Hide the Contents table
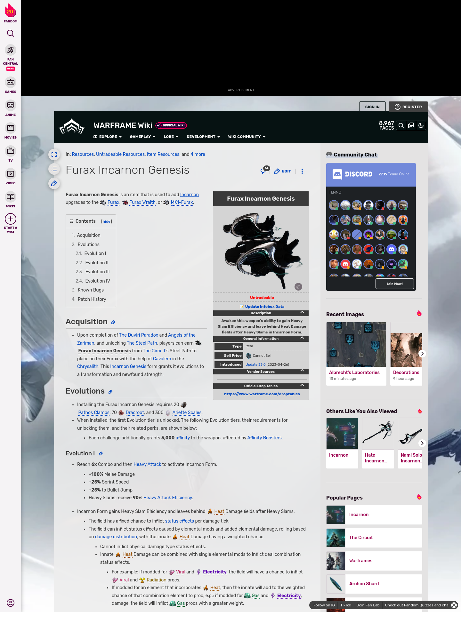The height and width of the screenshot is (640, 461). pos(107,221)
